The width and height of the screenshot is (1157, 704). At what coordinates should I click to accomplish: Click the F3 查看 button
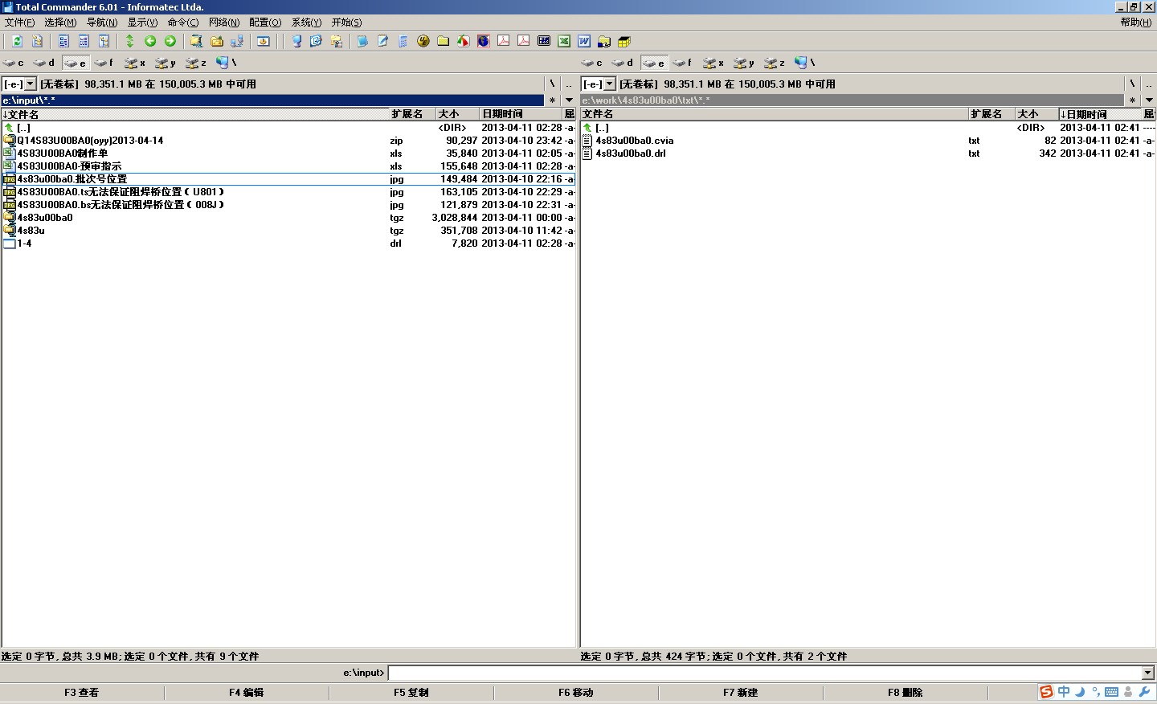pyautogui.click(x=82, y=692)
